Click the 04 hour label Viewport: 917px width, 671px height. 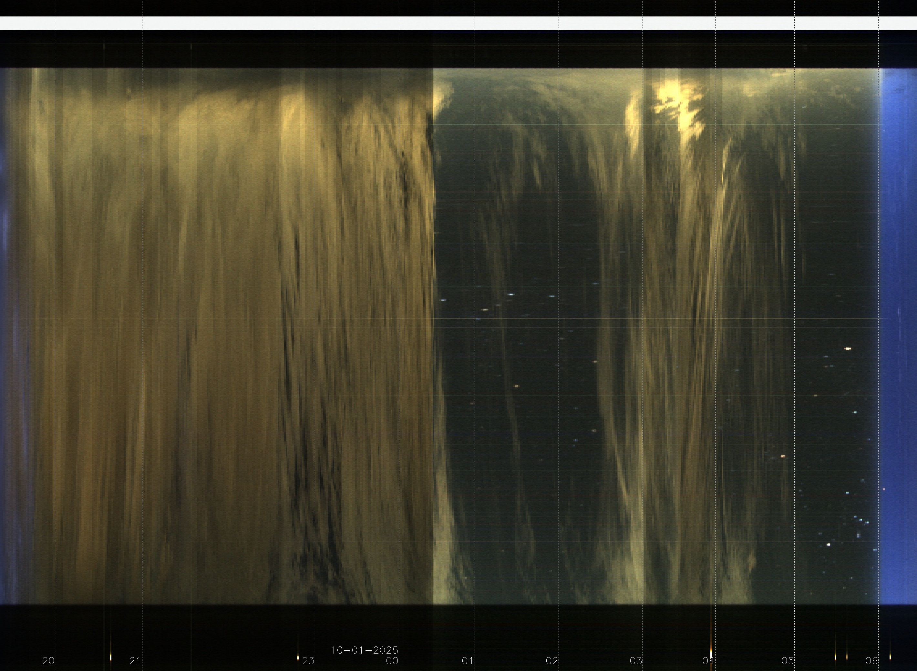(708, 661)
